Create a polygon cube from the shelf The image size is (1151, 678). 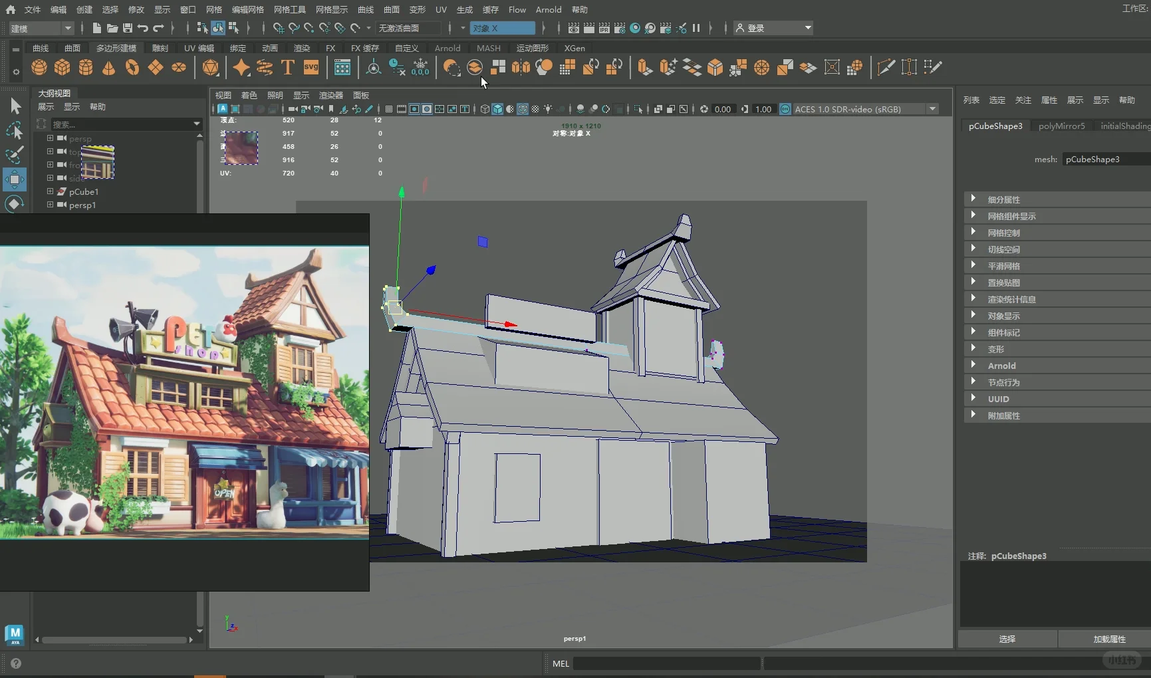click(x=63, y=67)
